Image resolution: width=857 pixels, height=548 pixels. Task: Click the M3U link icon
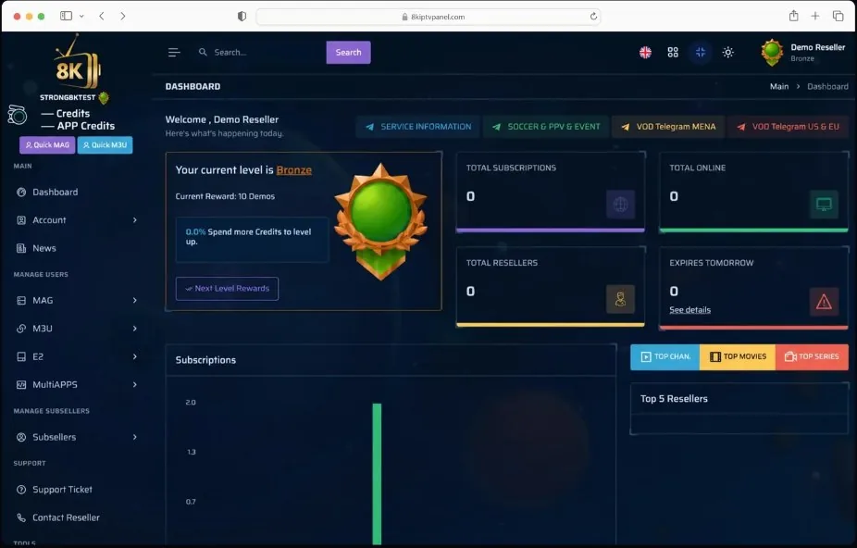coord(21,328)
